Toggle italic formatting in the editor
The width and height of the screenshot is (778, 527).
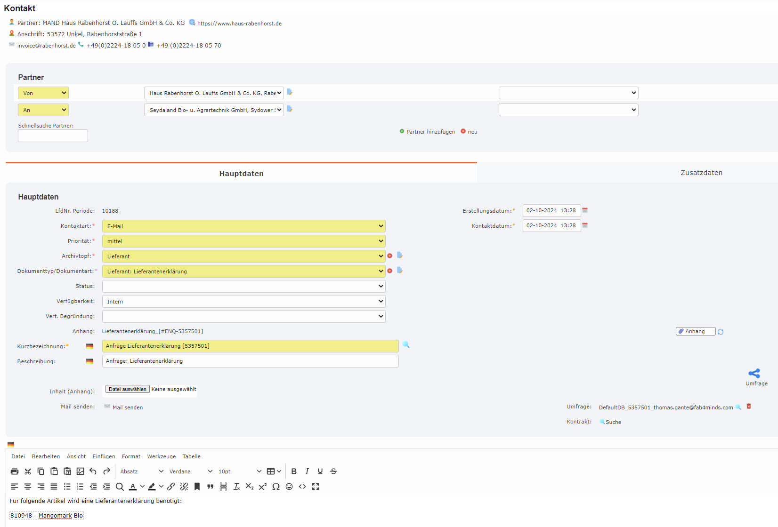[307, 471]
